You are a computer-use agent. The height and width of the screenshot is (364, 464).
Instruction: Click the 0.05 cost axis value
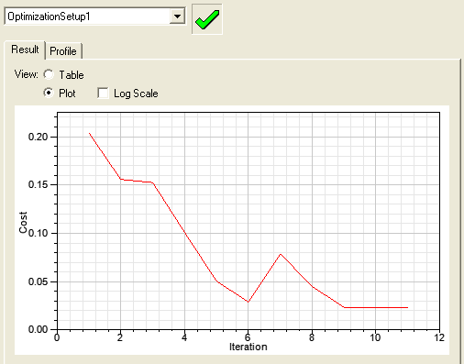[x=38, y=281]
